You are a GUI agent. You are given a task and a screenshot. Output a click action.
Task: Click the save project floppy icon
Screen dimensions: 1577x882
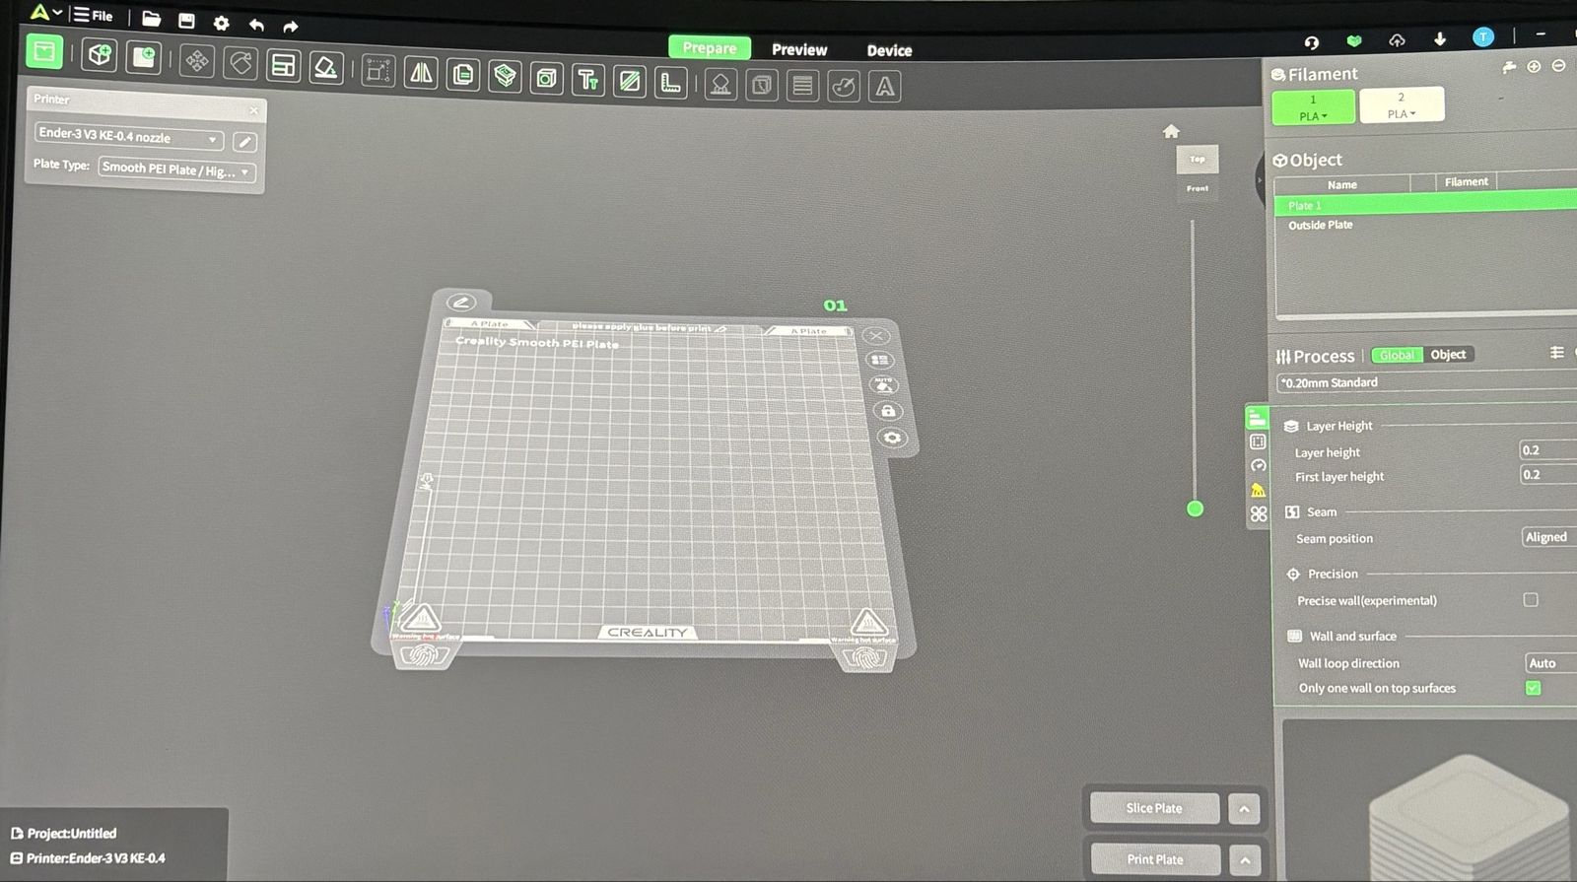point(186,20)
